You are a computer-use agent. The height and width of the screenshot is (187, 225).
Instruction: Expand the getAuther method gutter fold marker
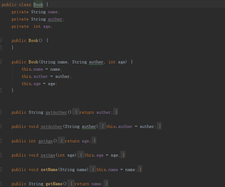[1, 112]
